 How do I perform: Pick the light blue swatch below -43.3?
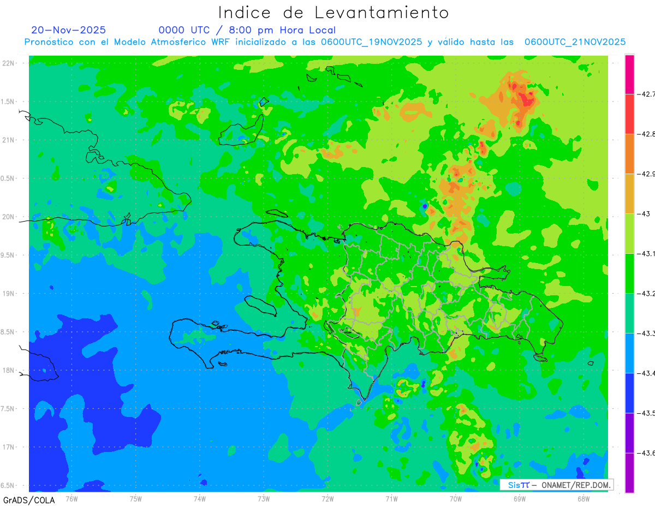630,353
